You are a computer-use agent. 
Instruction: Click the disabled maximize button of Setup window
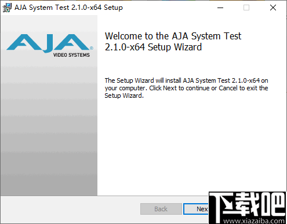coord(246,8)
